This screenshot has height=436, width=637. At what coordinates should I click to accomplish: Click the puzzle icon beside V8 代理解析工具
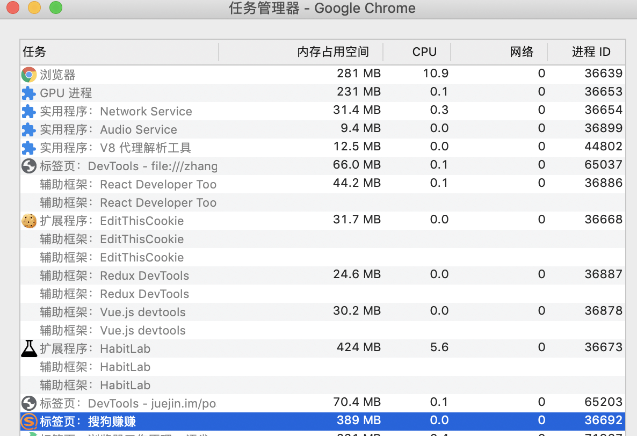[x=29, y=148]
